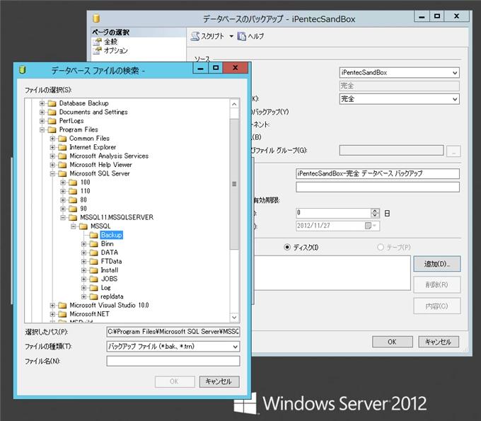Image resolution: width=481 pixels, height=421 pixels.
Task: Select the FTData folder
Action: [x=111, y=262]
